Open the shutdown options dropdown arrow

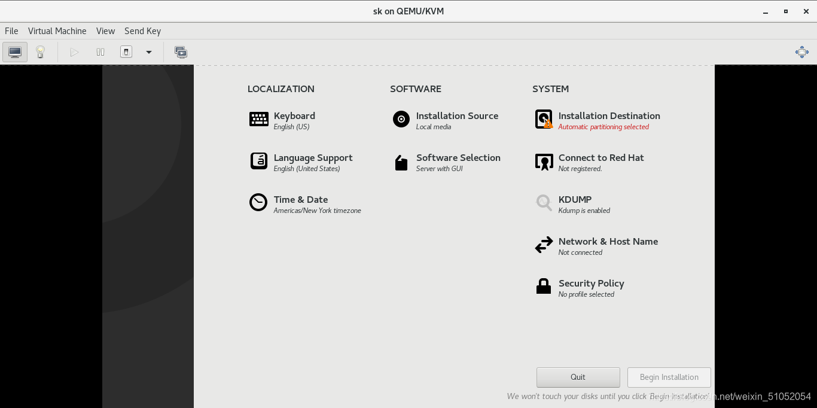pos(149,52)
